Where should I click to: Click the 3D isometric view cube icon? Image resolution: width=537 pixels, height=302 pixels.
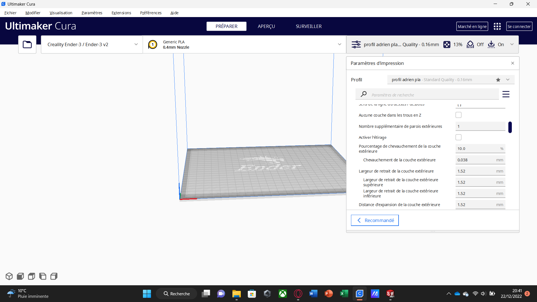[9, 276]
